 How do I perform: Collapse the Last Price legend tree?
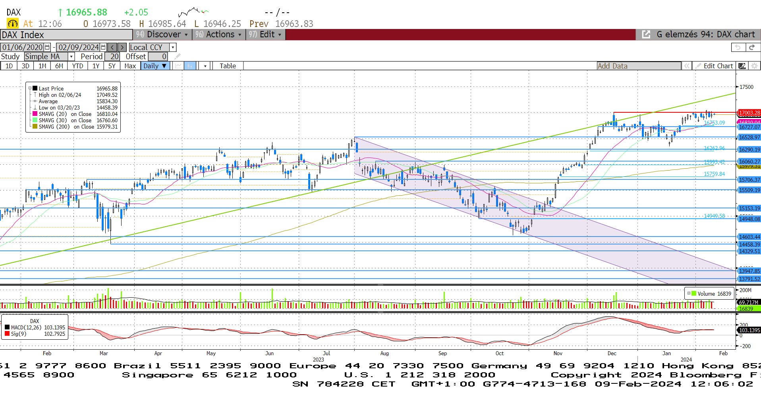(x=30, y=89)
